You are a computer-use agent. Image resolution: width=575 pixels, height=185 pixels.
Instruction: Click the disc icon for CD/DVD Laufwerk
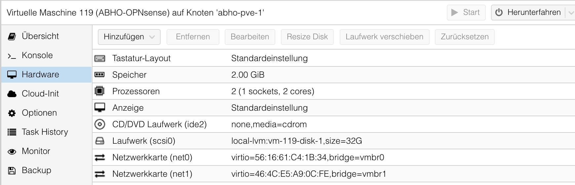point(99,124)
